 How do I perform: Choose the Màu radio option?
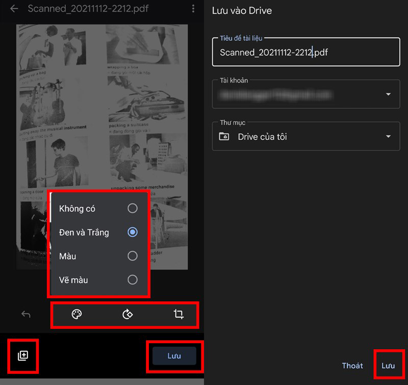pyautogui.click(x=132, y=256)
